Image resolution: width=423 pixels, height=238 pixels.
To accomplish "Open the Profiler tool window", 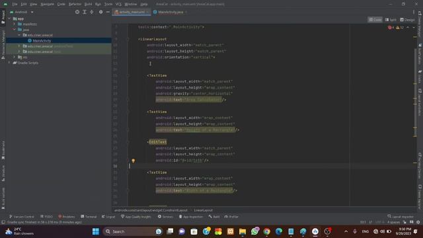I will (x=231, y=216).
